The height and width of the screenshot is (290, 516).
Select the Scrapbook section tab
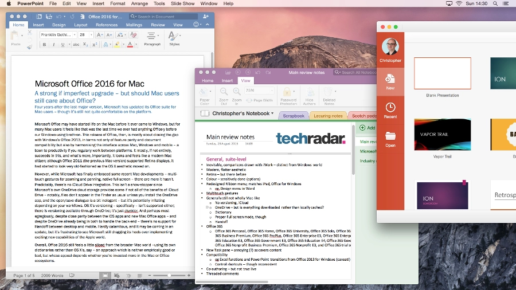294,116
